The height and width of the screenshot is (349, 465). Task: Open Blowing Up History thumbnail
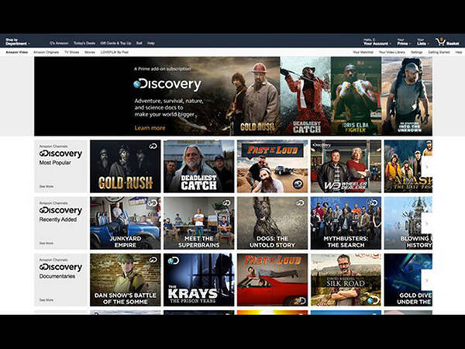coord(408,223)
